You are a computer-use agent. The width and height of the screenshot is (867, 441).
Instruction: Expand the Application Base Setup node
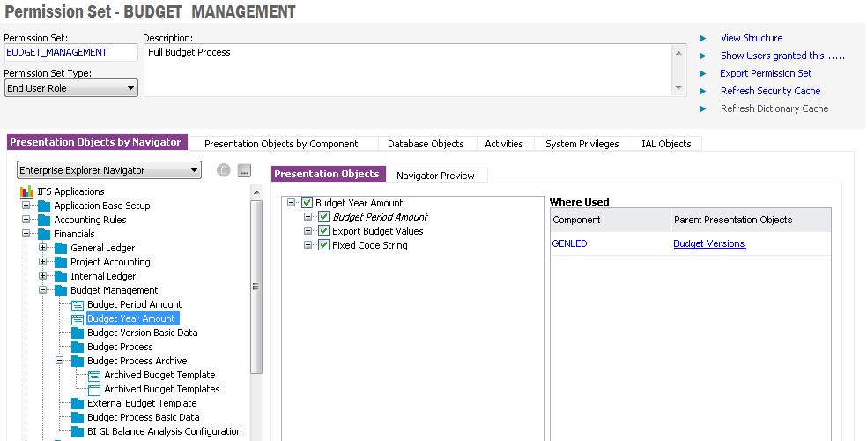[26, 206]
